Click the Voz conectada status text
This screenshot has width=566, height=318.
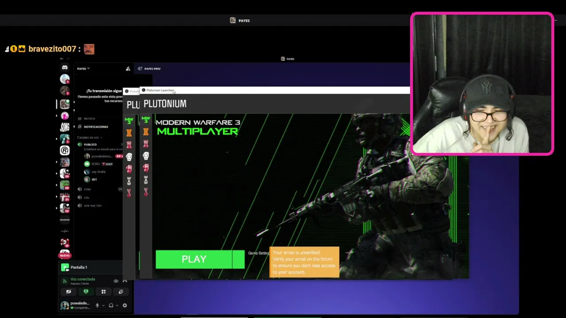tap(83, 279)
